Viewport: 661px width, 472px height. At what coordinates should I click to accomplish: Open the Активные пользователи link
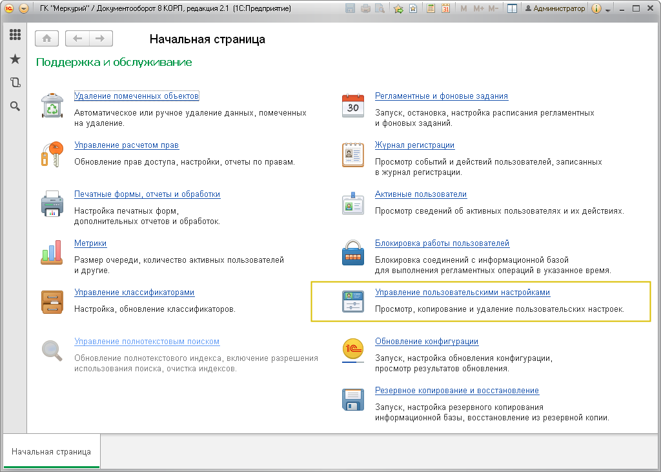[x=421, y=194]
